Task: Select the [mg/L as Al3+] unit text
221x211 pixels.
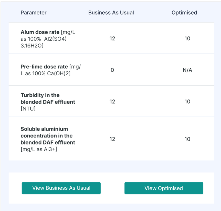Action: pos(39,149)
